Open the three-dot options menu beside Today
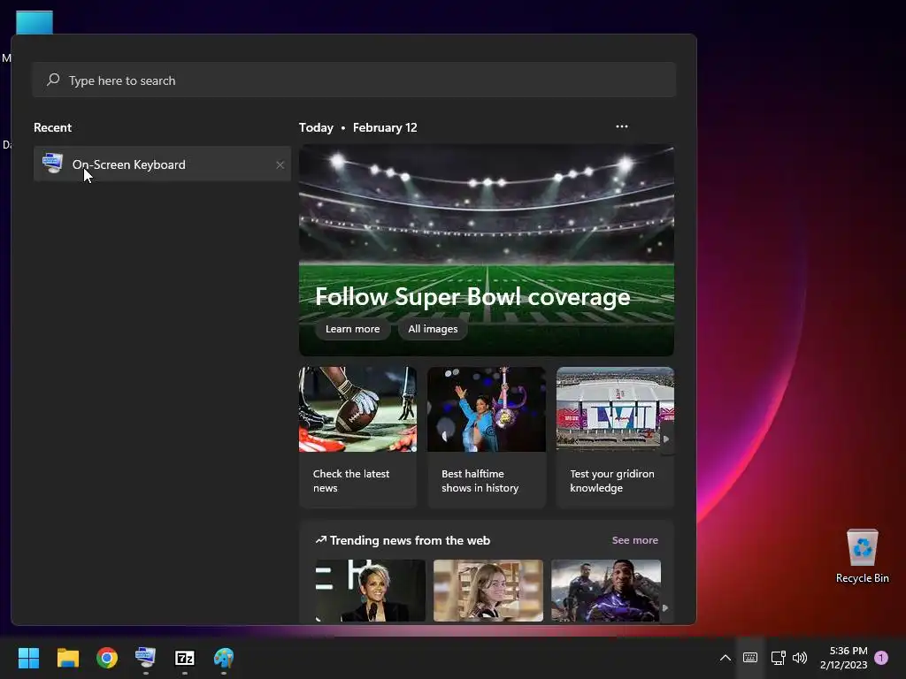The height and width of the screenshot is (679, 906). [x=622, y=126]
